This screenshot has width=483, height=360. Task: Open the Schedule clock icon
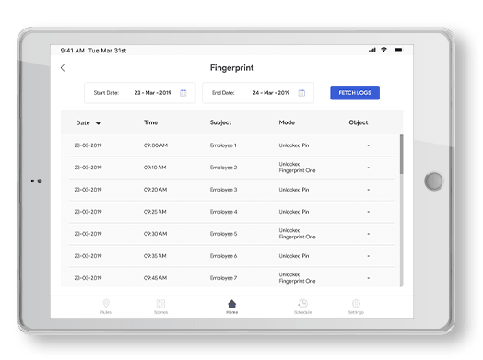(302, 304)
